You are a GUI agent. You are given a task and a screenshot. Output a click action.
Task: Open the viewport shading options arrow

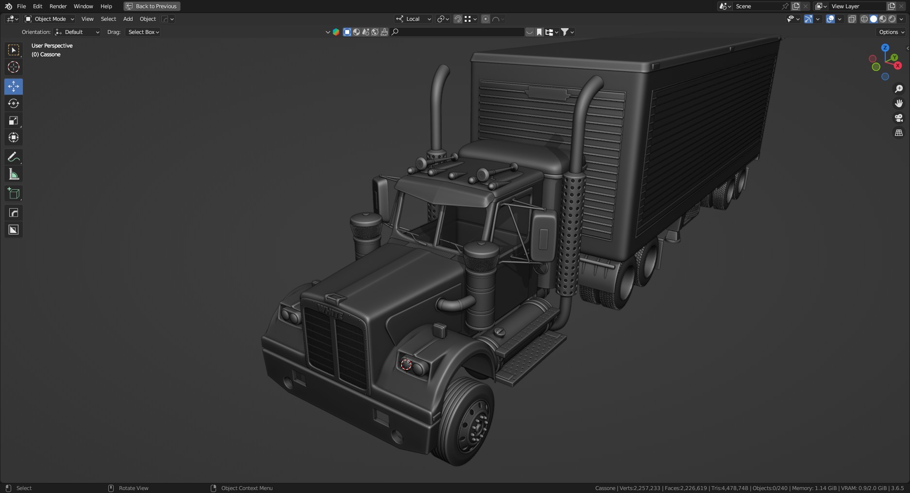pos(902,19)
